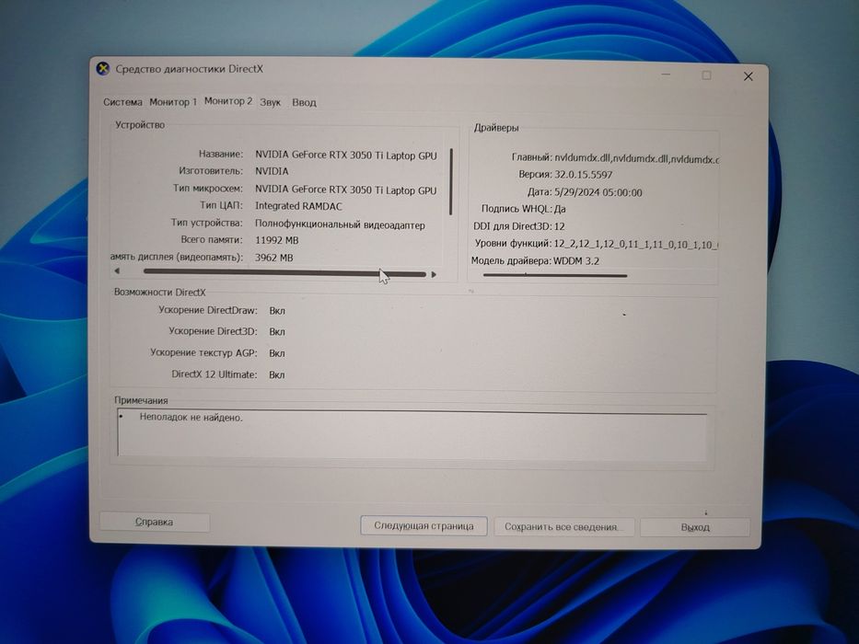
Task: Click the 'Подпись WHQL: Да' entry
Action: [523, 209]
